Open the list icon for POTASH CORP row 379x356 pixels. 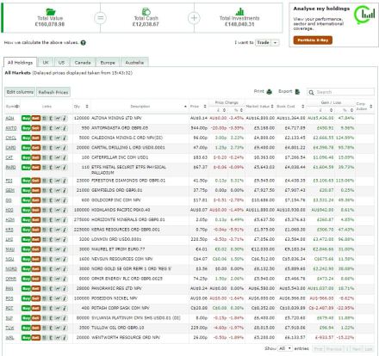pos(44,308)
